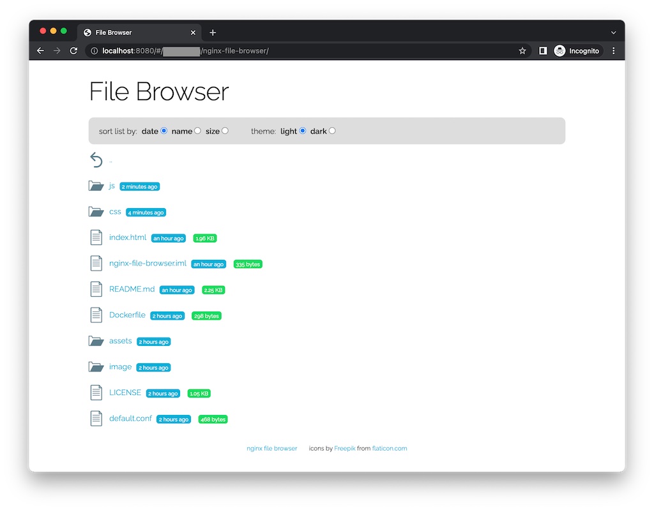Click the browser forward arrow
Image resolution: width=654 pixels, height=510 pixels.
point(57,51)
